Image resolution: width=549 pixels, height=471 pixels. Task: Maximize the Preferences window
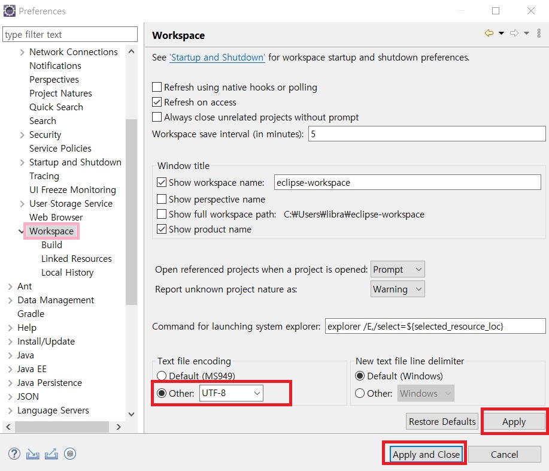click(x=496, y=11)
